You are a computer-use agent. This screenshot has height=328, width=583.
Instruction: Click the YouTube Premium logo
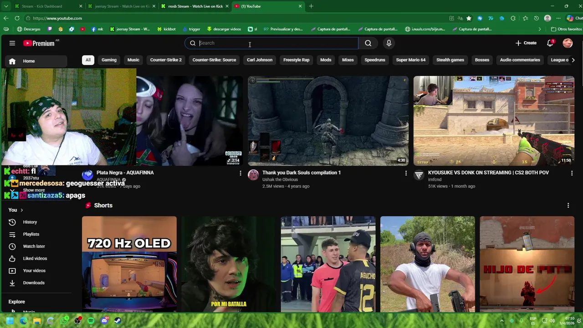pos(40,43)
